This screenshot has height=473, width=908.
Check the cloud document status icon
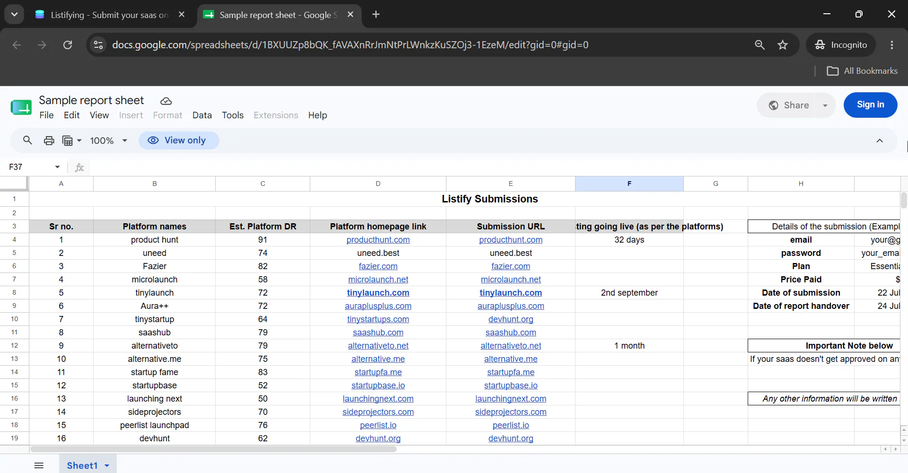pyautogui.click(x=166, y=101)
